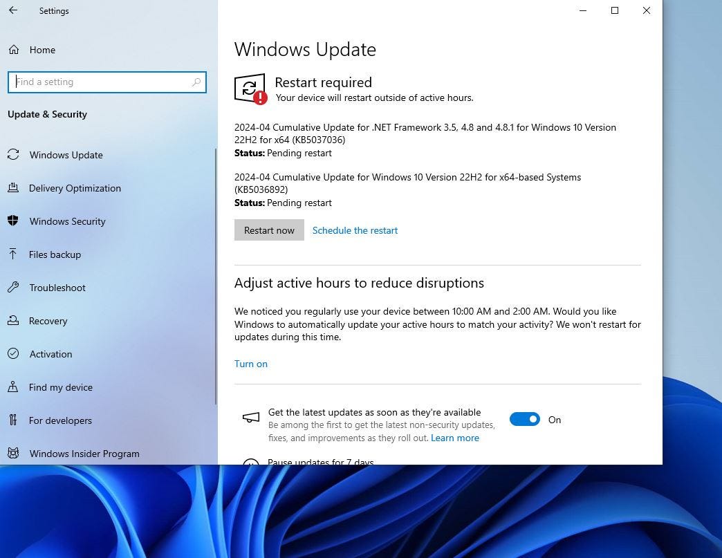Click Turn on active hours link
The width and height of the screenshot is (722, 558).
[x=251, y=364]
